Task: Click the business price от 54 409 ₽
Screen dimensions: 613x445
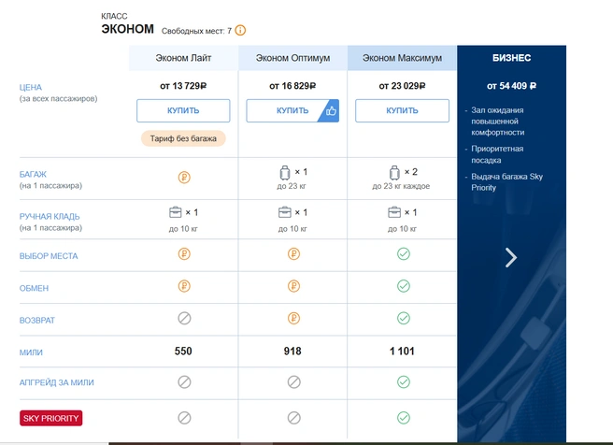Action: (x=511, y=86)
